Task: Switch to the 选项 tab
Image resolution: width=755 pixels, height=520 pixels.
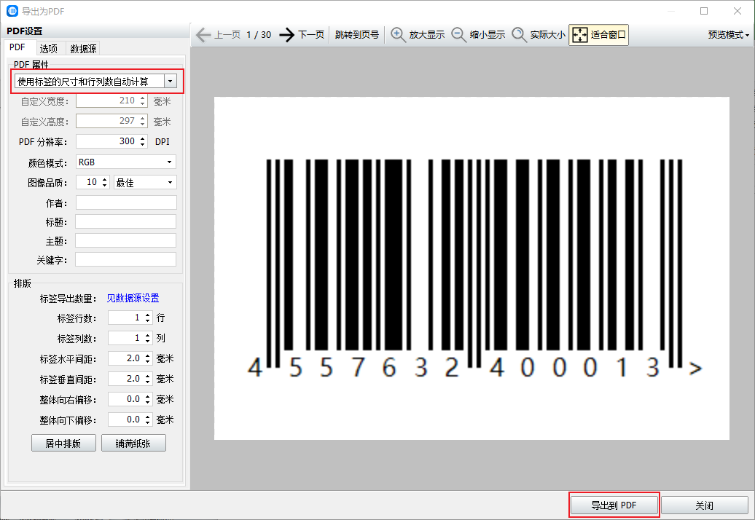Action: click(49, 48)
